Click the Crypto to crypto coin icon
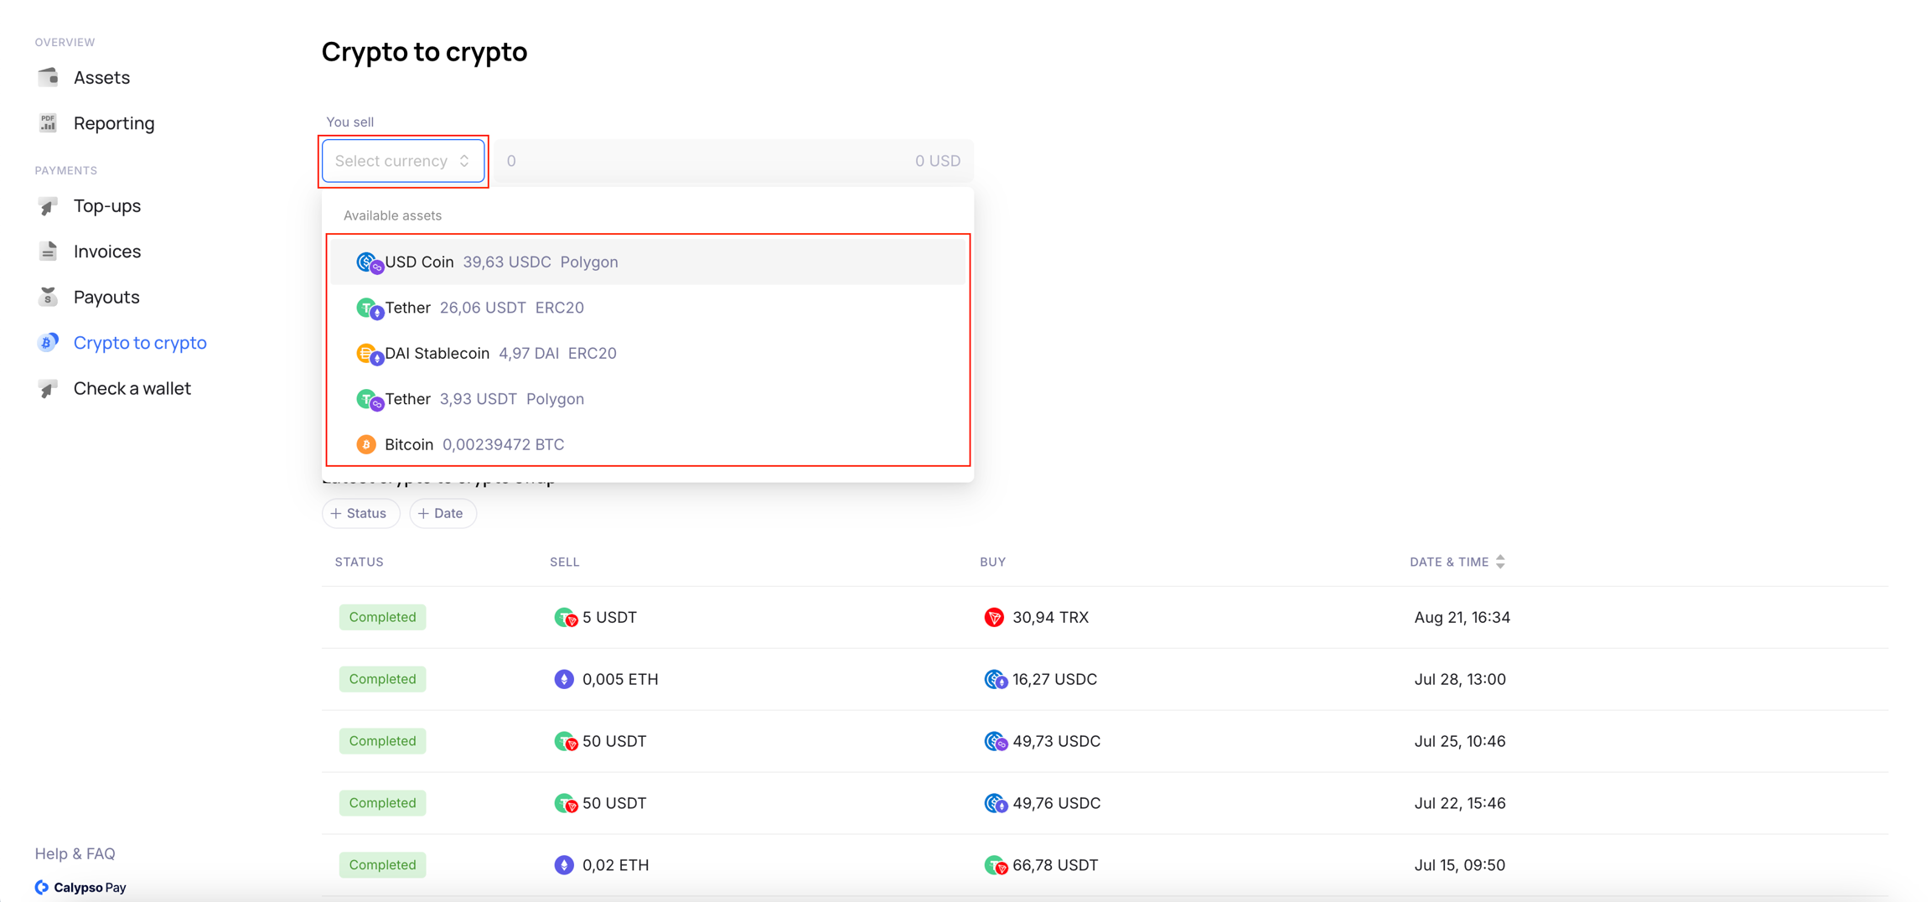The height and width of the screenshot is (902, 1931). click(48, 343)
